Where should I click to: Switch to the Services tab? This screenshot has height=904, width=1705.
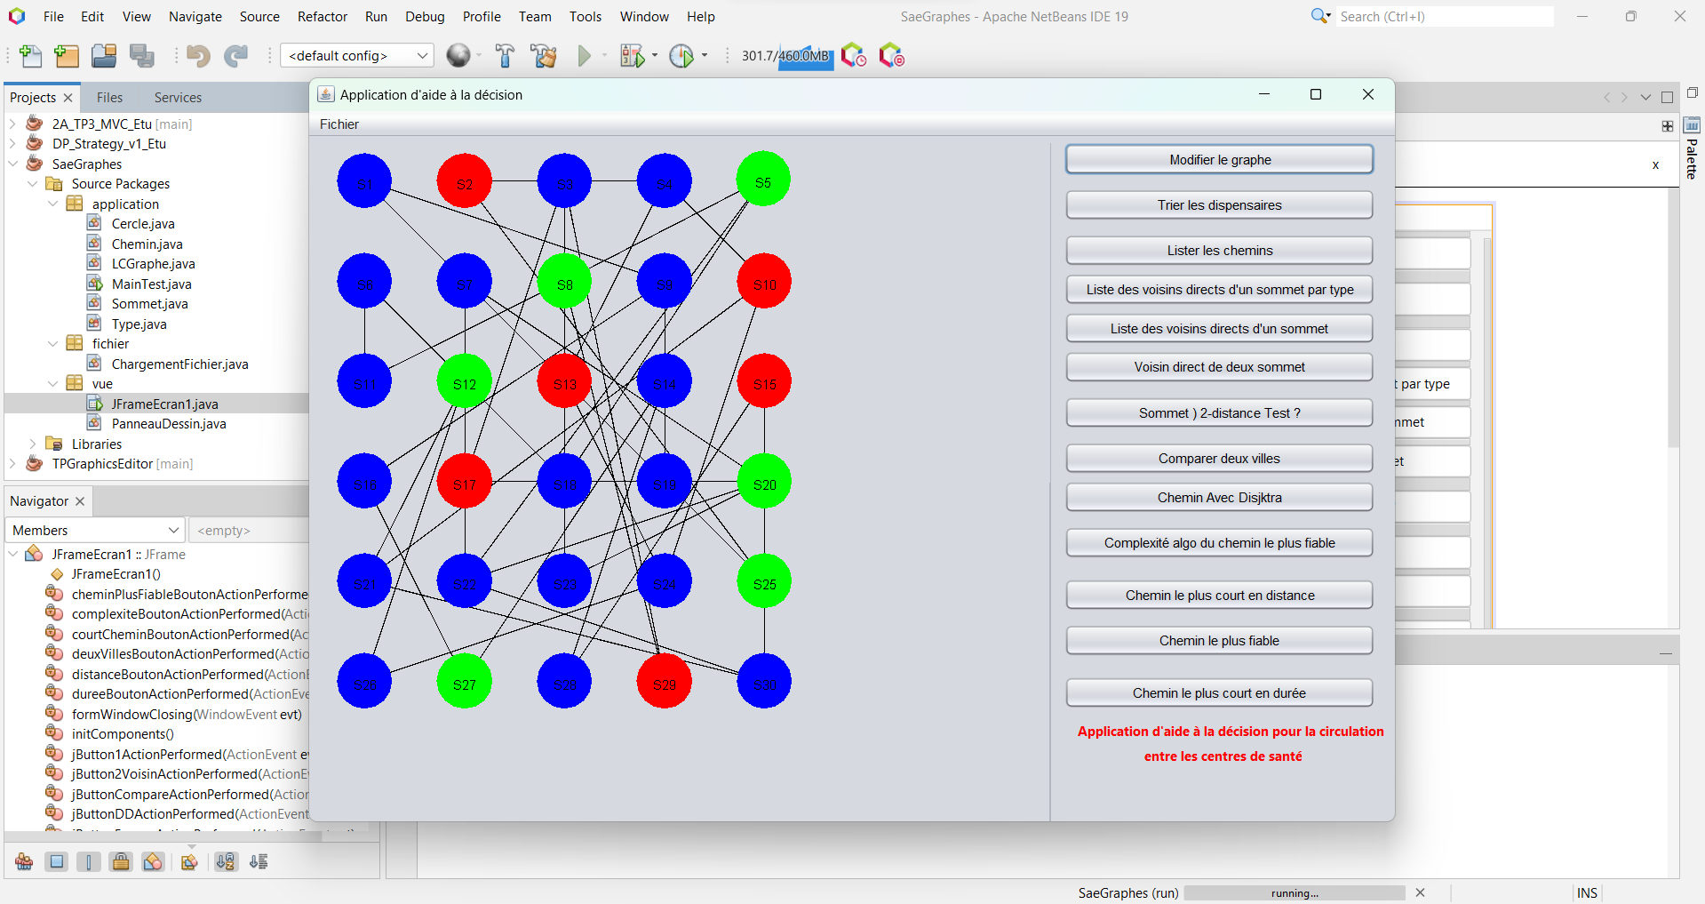(x=178, y=98)
